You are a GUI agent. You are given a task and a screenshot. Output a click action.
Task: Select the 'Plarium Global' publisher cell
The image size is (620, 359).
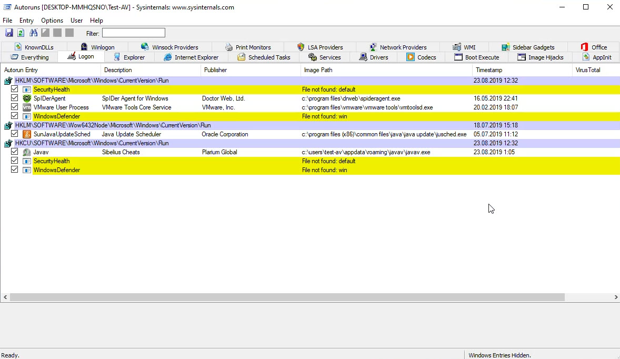pos(219,152)
